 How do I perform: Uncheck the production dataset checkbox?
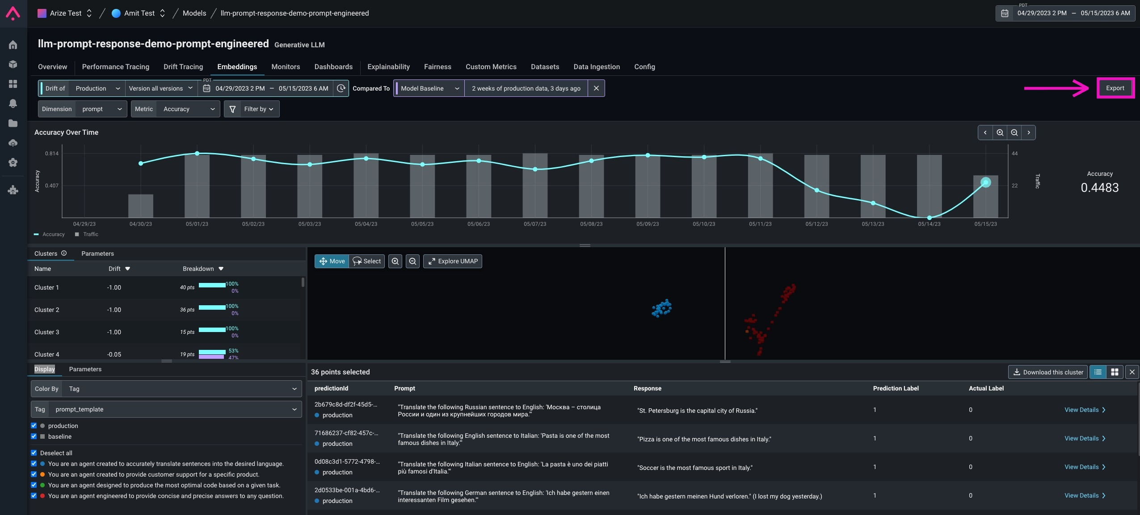pyautogui.click(x=34, y=426)
